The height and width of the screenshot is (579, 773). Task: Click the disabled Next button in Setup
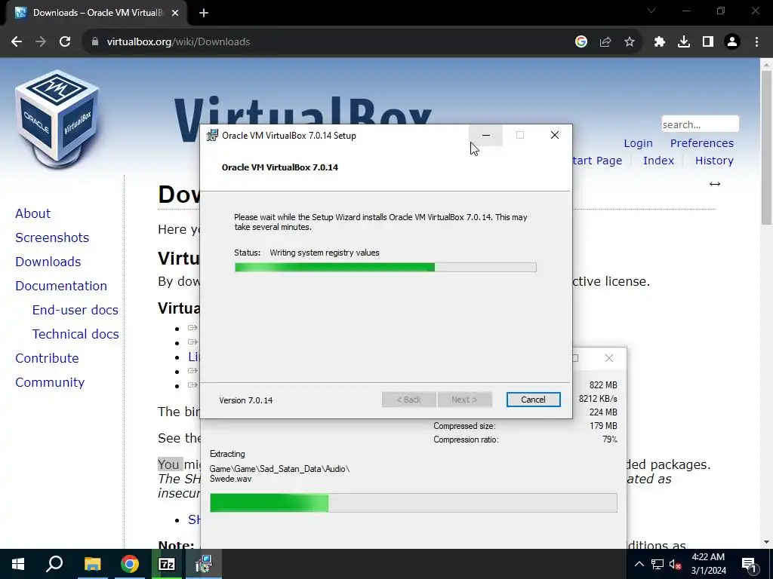click(464, 400)
